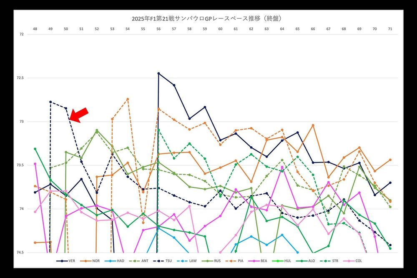Click the HAD light-blue legend marker
The height and width of the screenshot is (278, 417).
(111, 260)
